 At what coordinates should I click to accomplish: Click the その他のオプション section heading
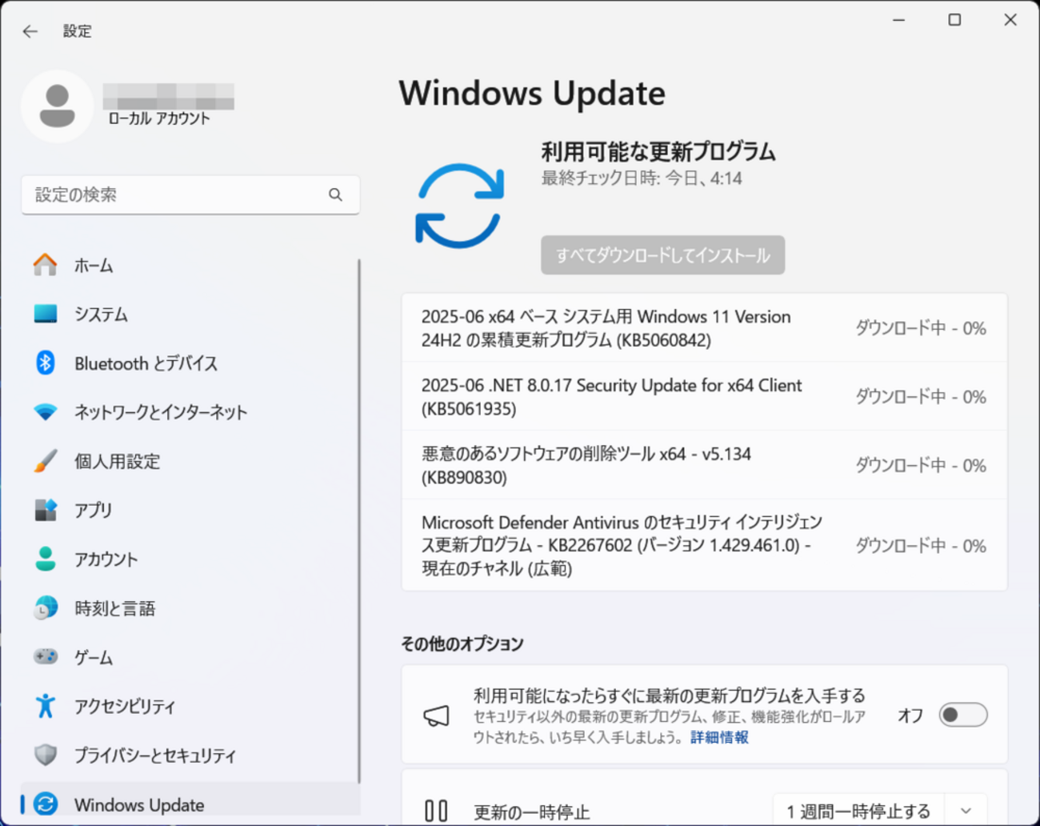(462, 644)
